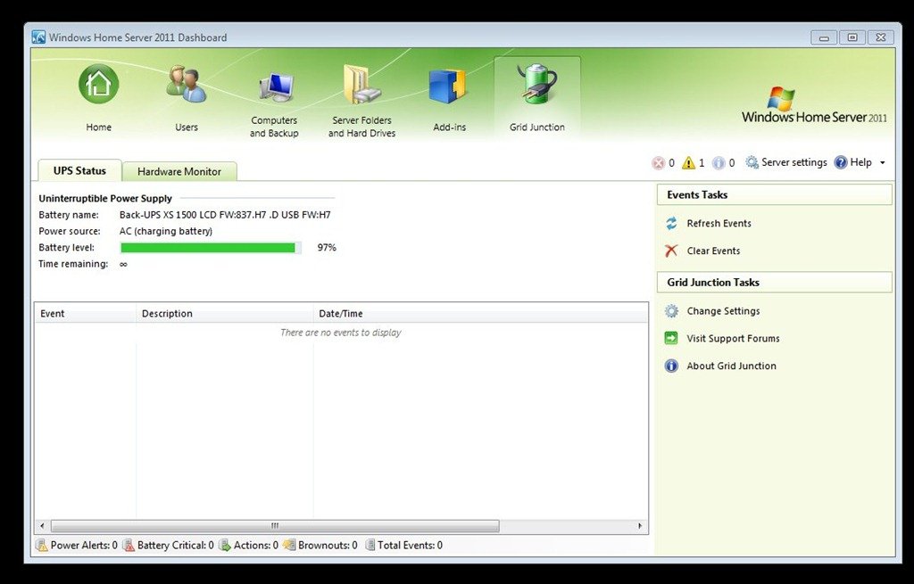Click the informational alerts blue icon
This screenshot has width=914, height=584.
coord(719,163)
